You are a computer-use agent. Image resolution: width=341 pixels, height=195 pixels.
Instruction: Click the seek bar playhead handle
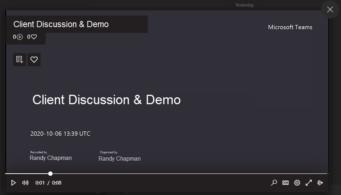[50, 174]
